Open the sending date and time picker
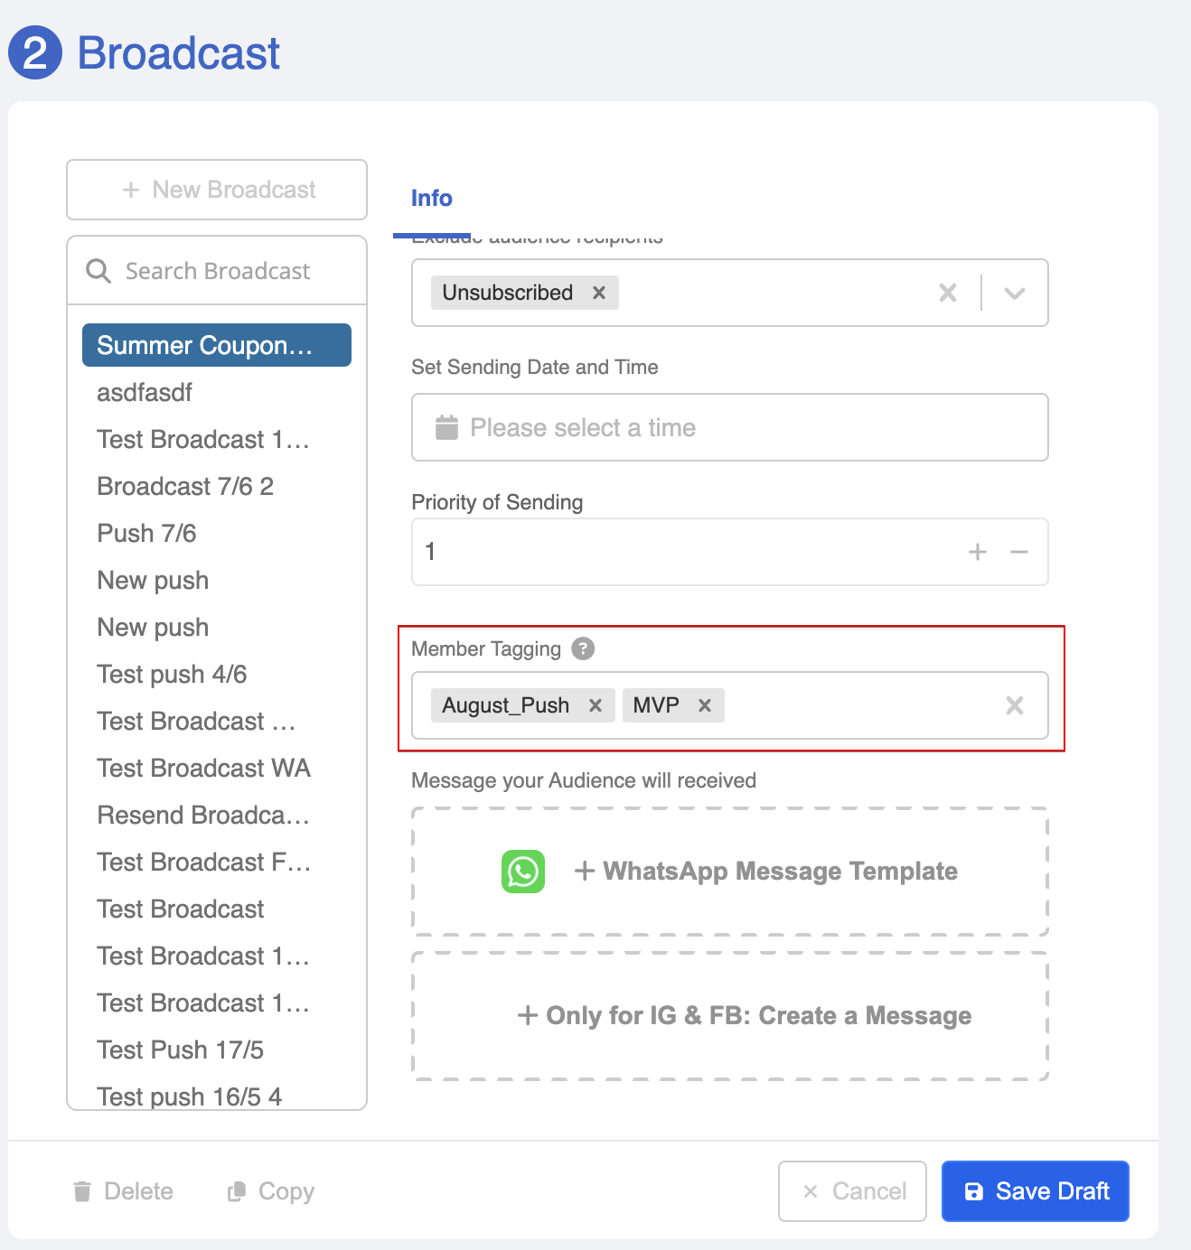The width and height of the screenshot is (1191, 1250). [729, 427]
